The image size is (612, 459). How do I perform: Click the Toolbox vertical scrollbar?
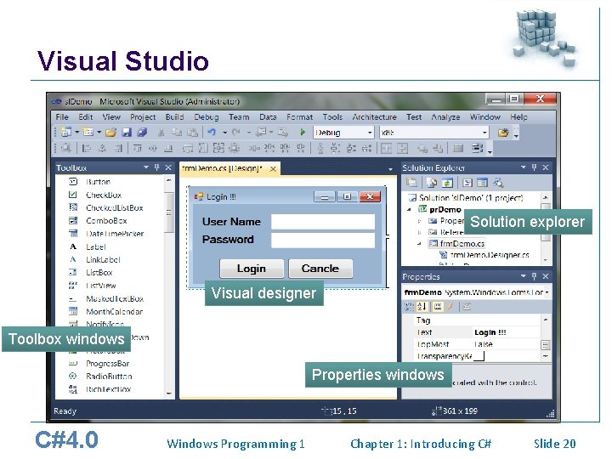[x=169, y=286]
